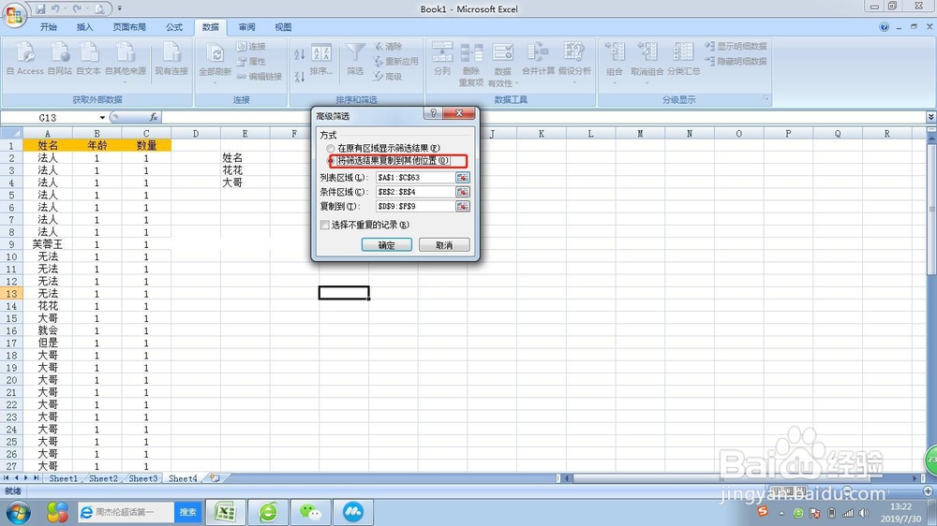Check 选择不重复的记录 checkbox
This screenshot has width=937, height=526.
(x=325, y=225)
